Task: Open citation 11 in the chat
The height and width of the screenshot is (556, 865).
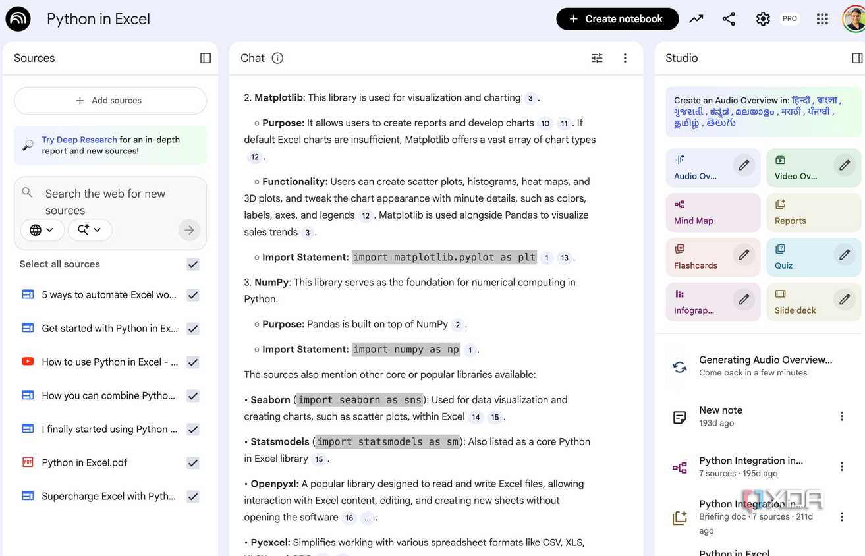Action: [564, 123]
